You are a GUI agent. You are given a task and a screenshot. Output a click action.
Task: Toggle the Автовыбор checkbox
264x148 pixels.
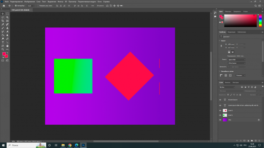click(16, 6)
